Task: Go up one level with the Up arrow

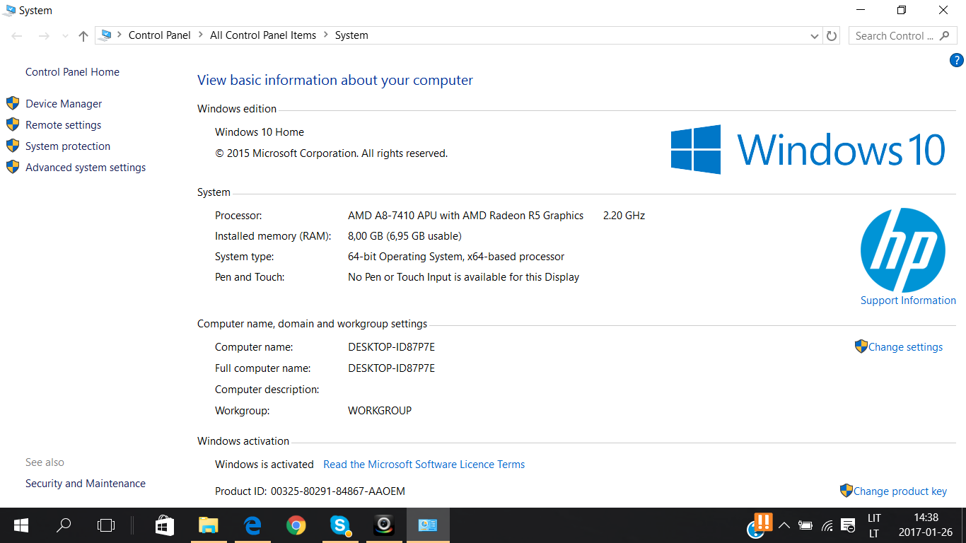Action: pyautogui.click(x=83, y=36)
